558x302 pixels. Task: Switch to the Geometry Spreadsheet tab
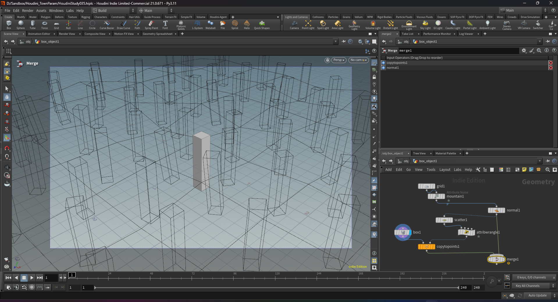coord(157,34)
